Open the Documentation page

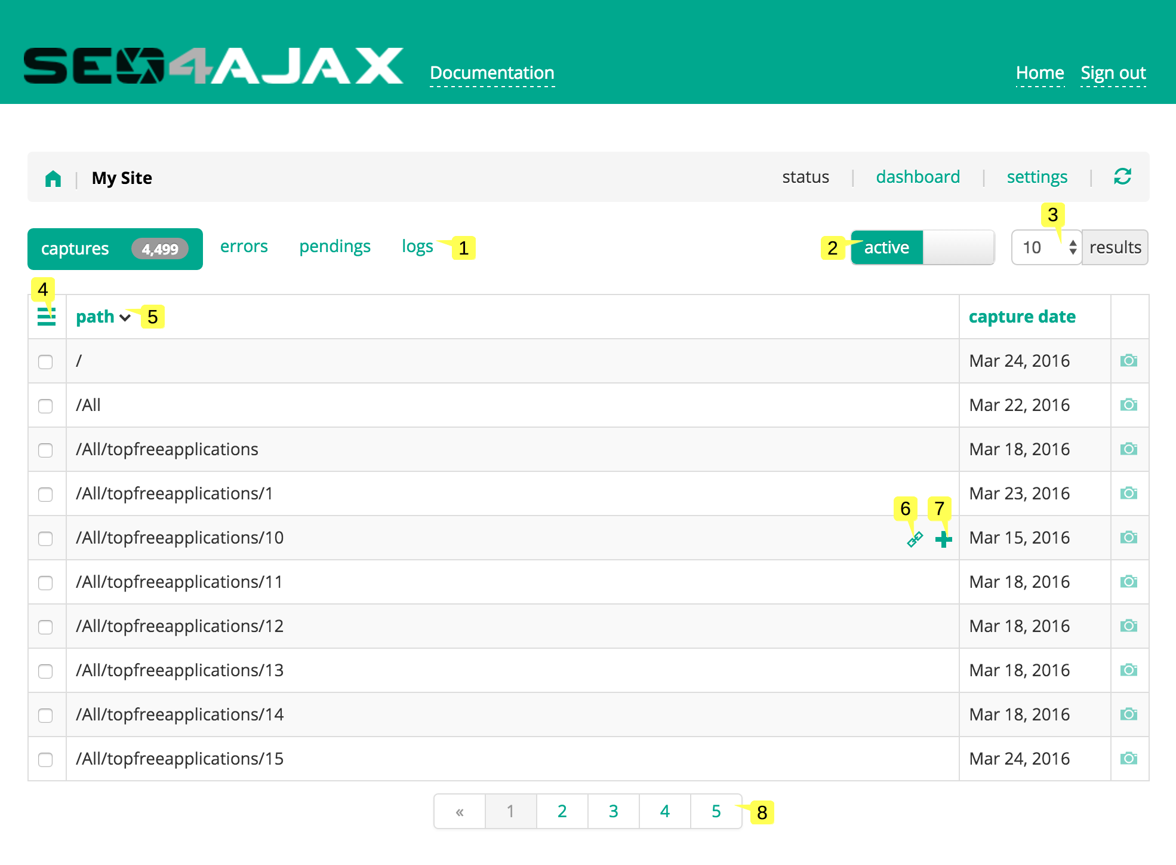point(492,72)
